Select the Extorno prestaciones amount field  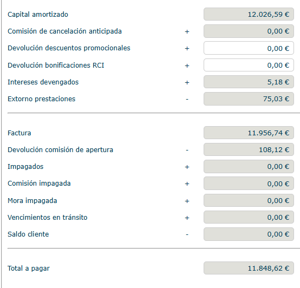249,99
